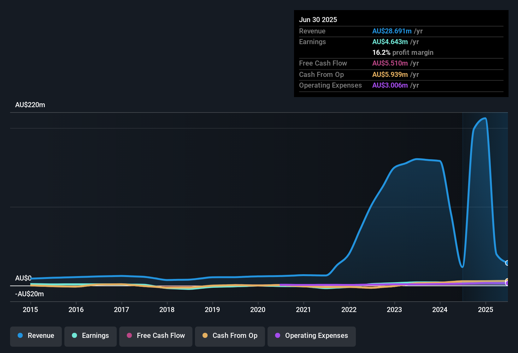Select the 2019 x-axis label

212,310
